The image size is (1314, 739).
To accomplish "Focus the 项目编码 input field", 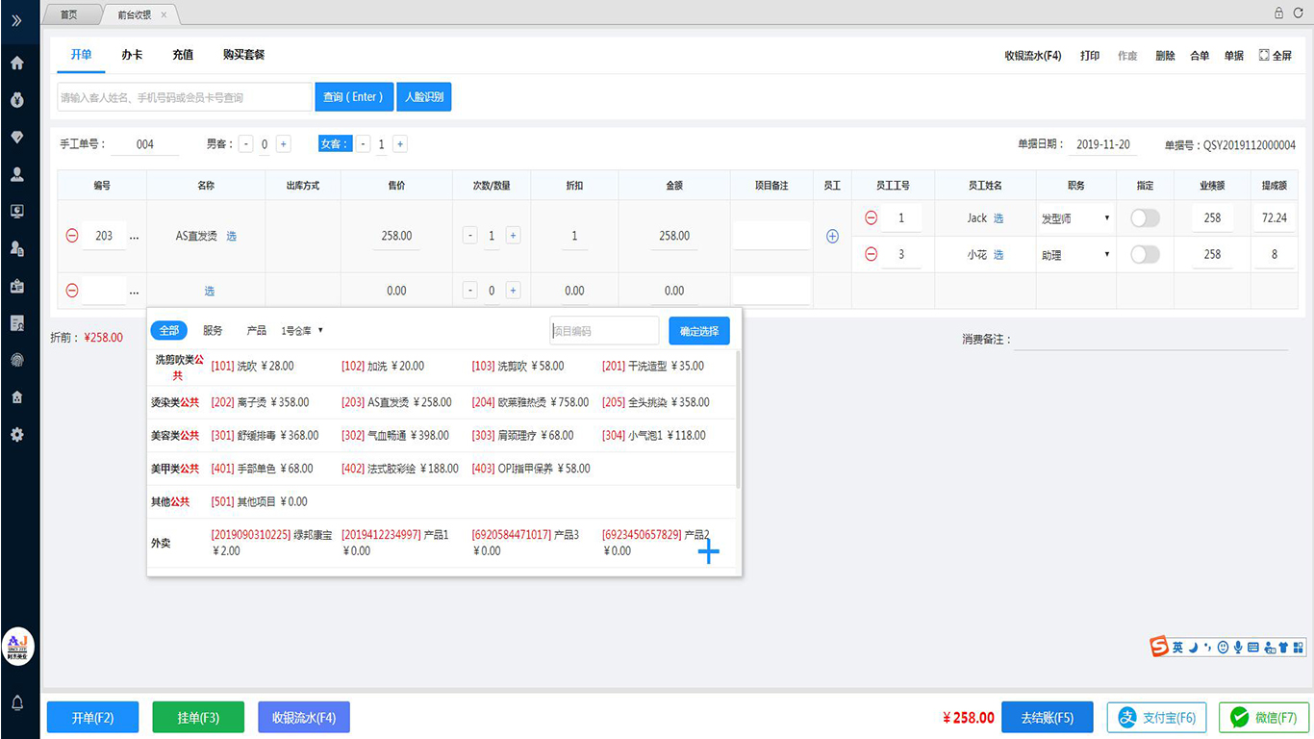I will [x=604, y=331].
